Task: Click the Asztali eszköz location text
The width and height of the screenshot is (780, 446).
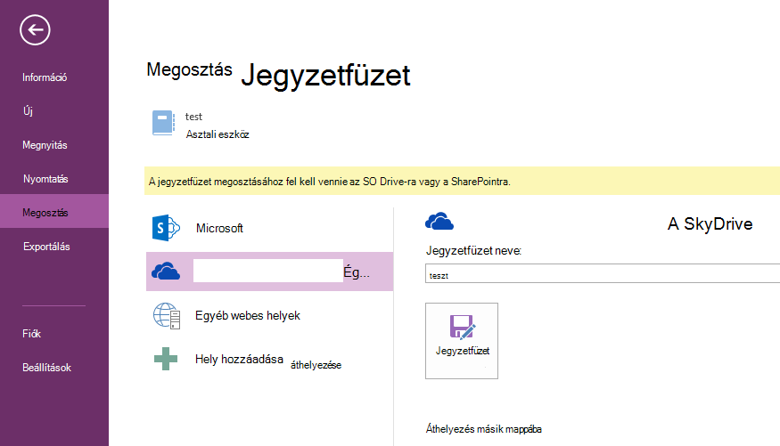Action: coord(218,134)
